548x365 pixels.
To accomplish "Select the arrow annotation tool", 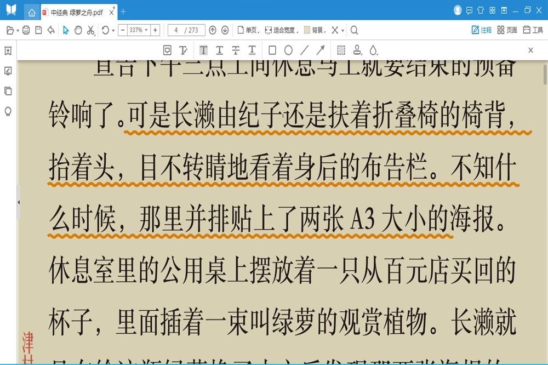I will pyautogui.click(x=321, y=50).
